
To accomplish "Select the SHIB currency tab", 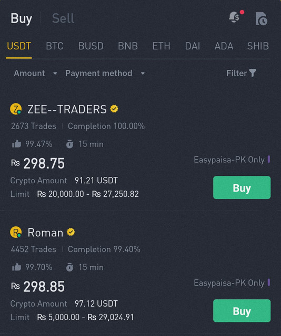I will [258, 46].
